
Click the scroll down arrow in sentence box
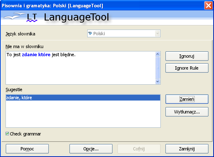coord(157,82)
